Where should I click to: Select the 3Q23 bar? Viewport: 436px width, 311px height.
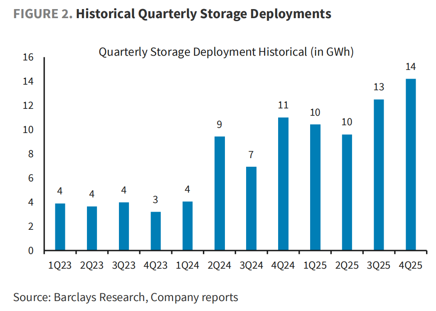point(124,226)
